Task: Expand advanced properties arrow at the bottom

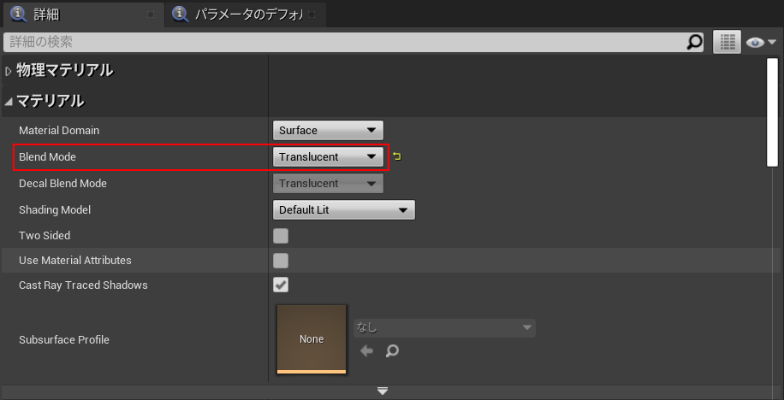Action: click(383, 391)
